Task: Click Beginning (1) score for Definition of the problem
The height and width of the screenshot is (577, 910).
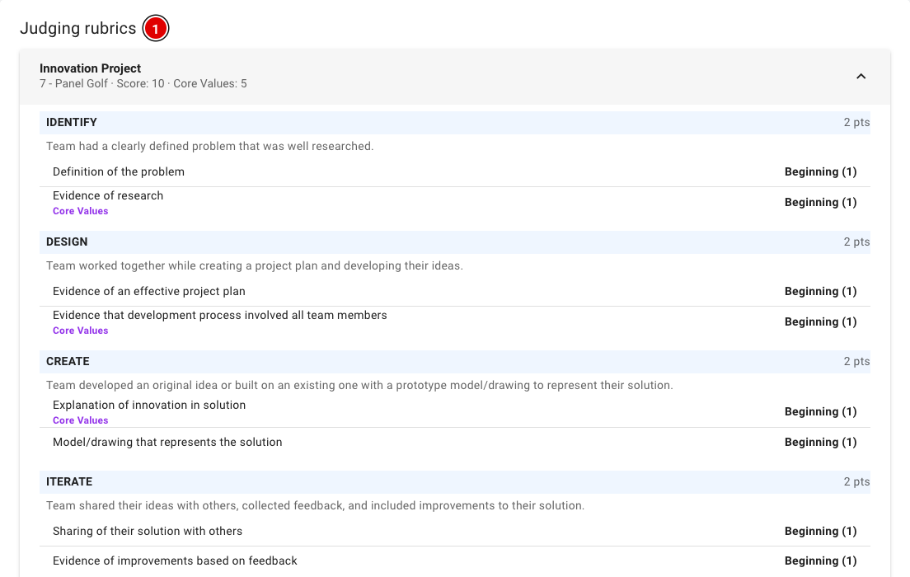Action: 821,171
